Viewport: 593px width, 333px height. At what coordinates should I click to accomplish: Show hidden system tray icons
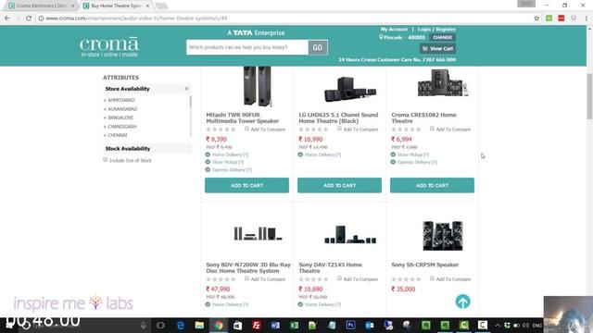pos(498,325)
